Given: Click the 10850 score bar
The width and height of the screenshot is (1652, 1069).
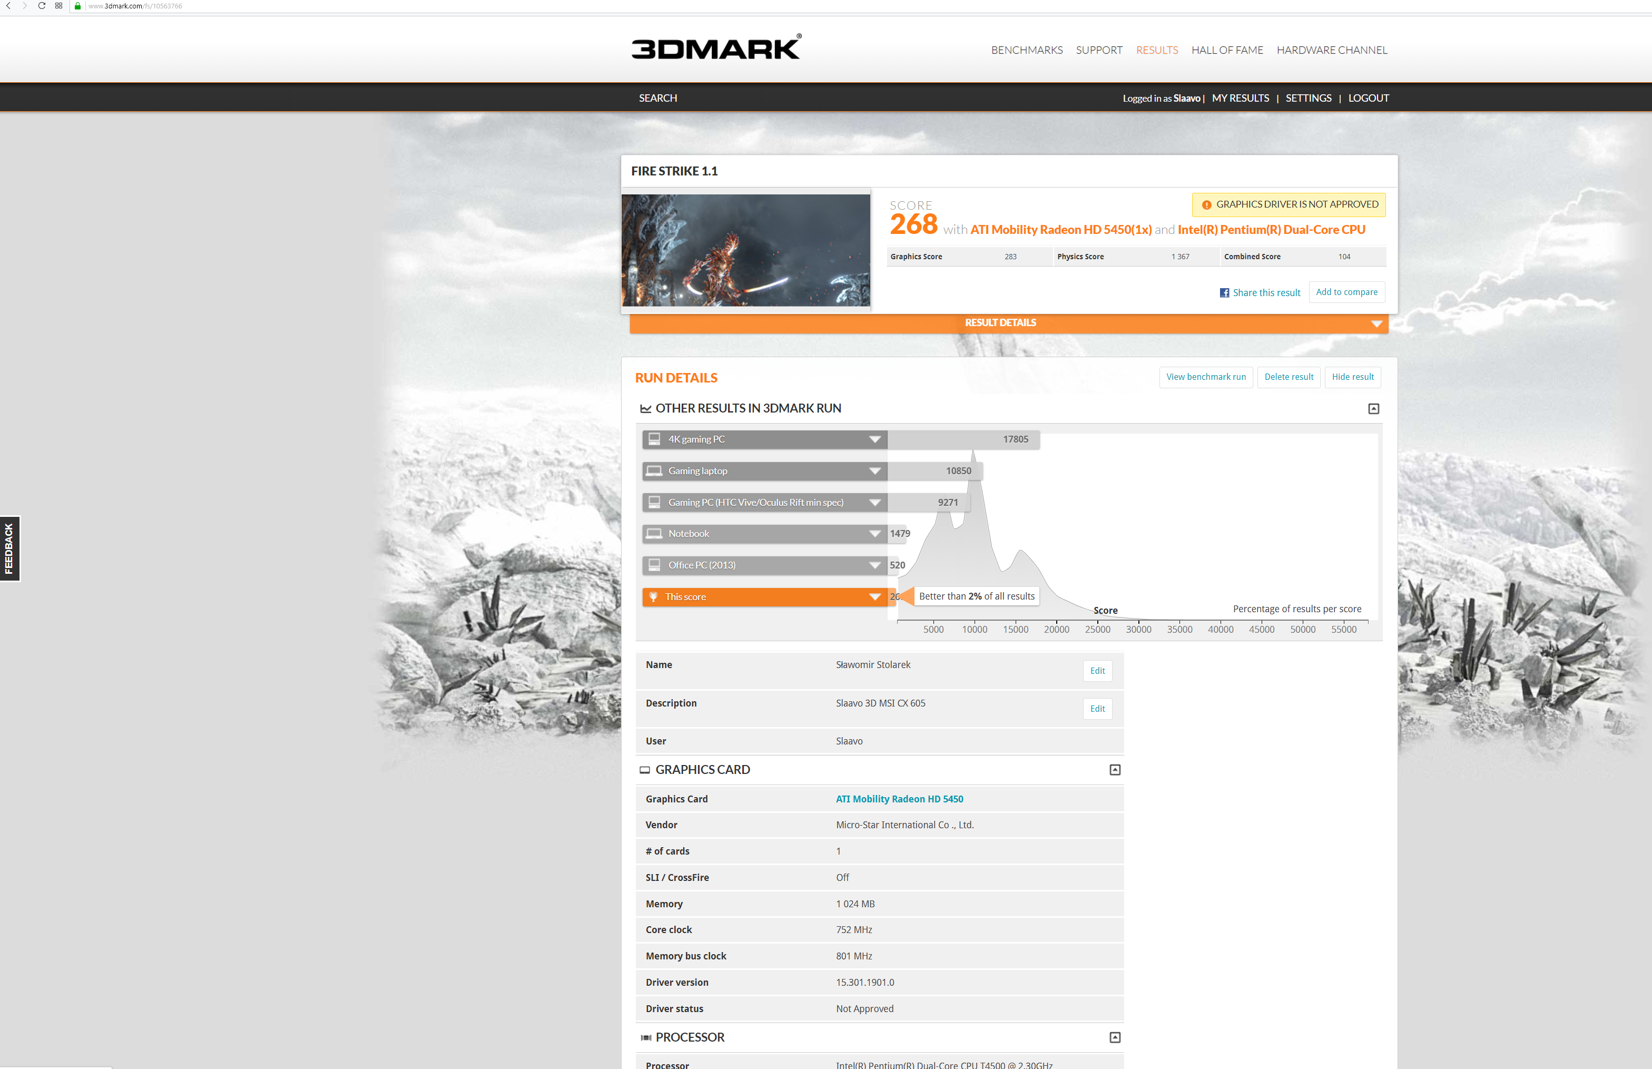Looking at the screenshot, I should [935, 472].
